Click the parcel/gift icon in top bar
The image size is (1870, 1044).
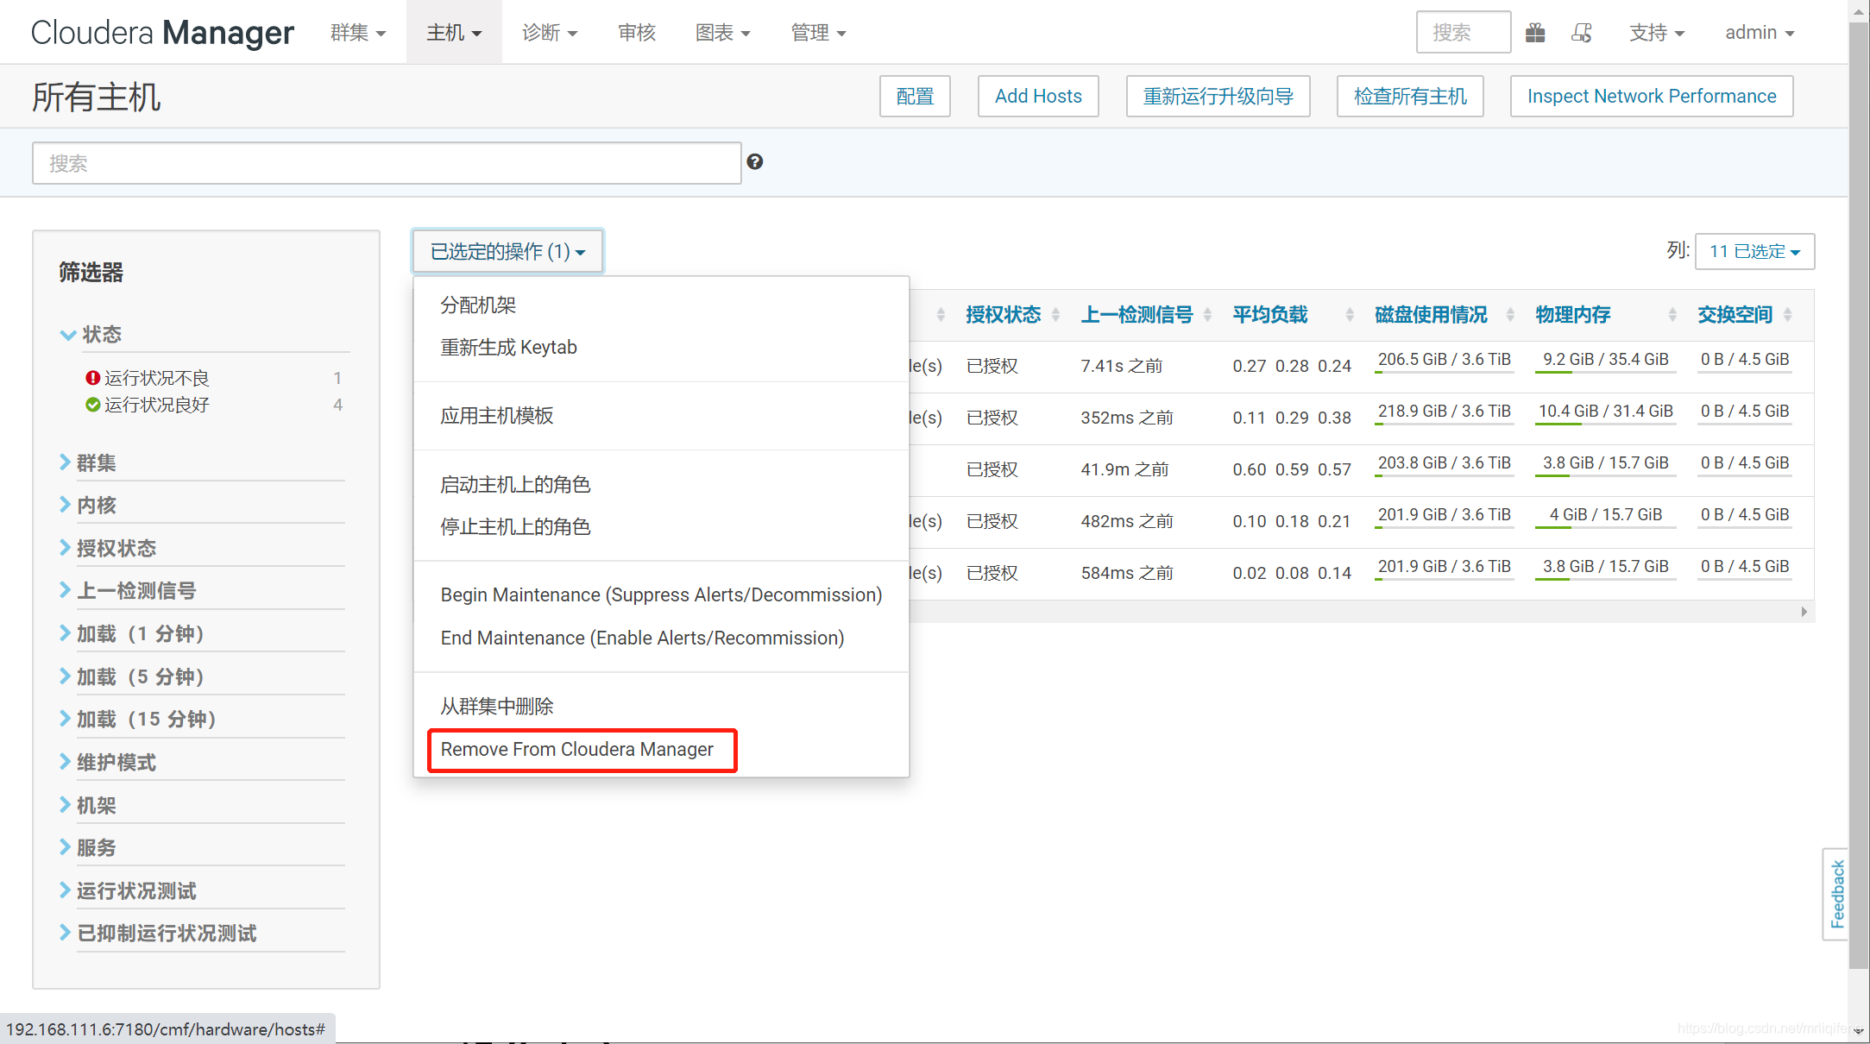[x=1535, y=33]
